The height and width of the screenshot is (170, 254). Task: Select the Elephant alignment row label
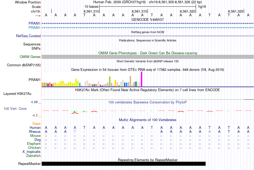34,144
